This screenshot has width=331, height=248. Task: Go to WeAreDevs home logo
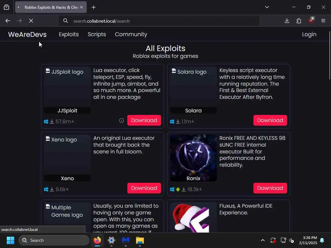(27, 34)
